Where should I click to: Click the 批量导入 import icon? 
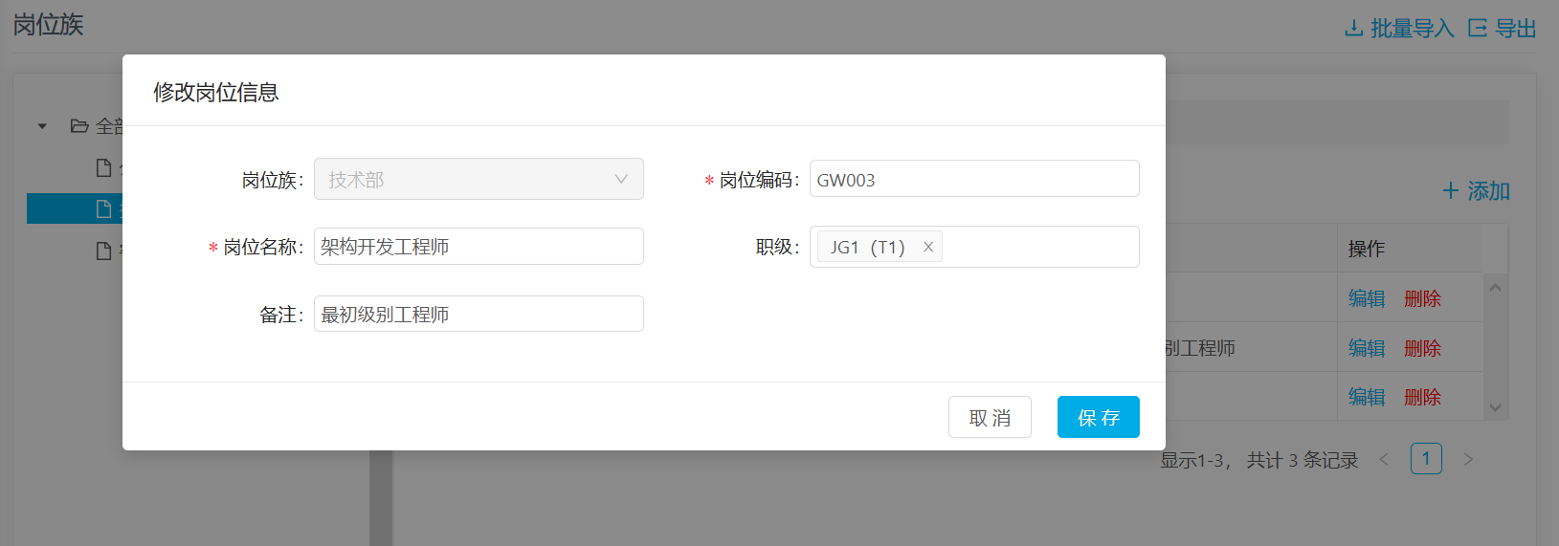pyautogui.click(x=1353, y=29)
